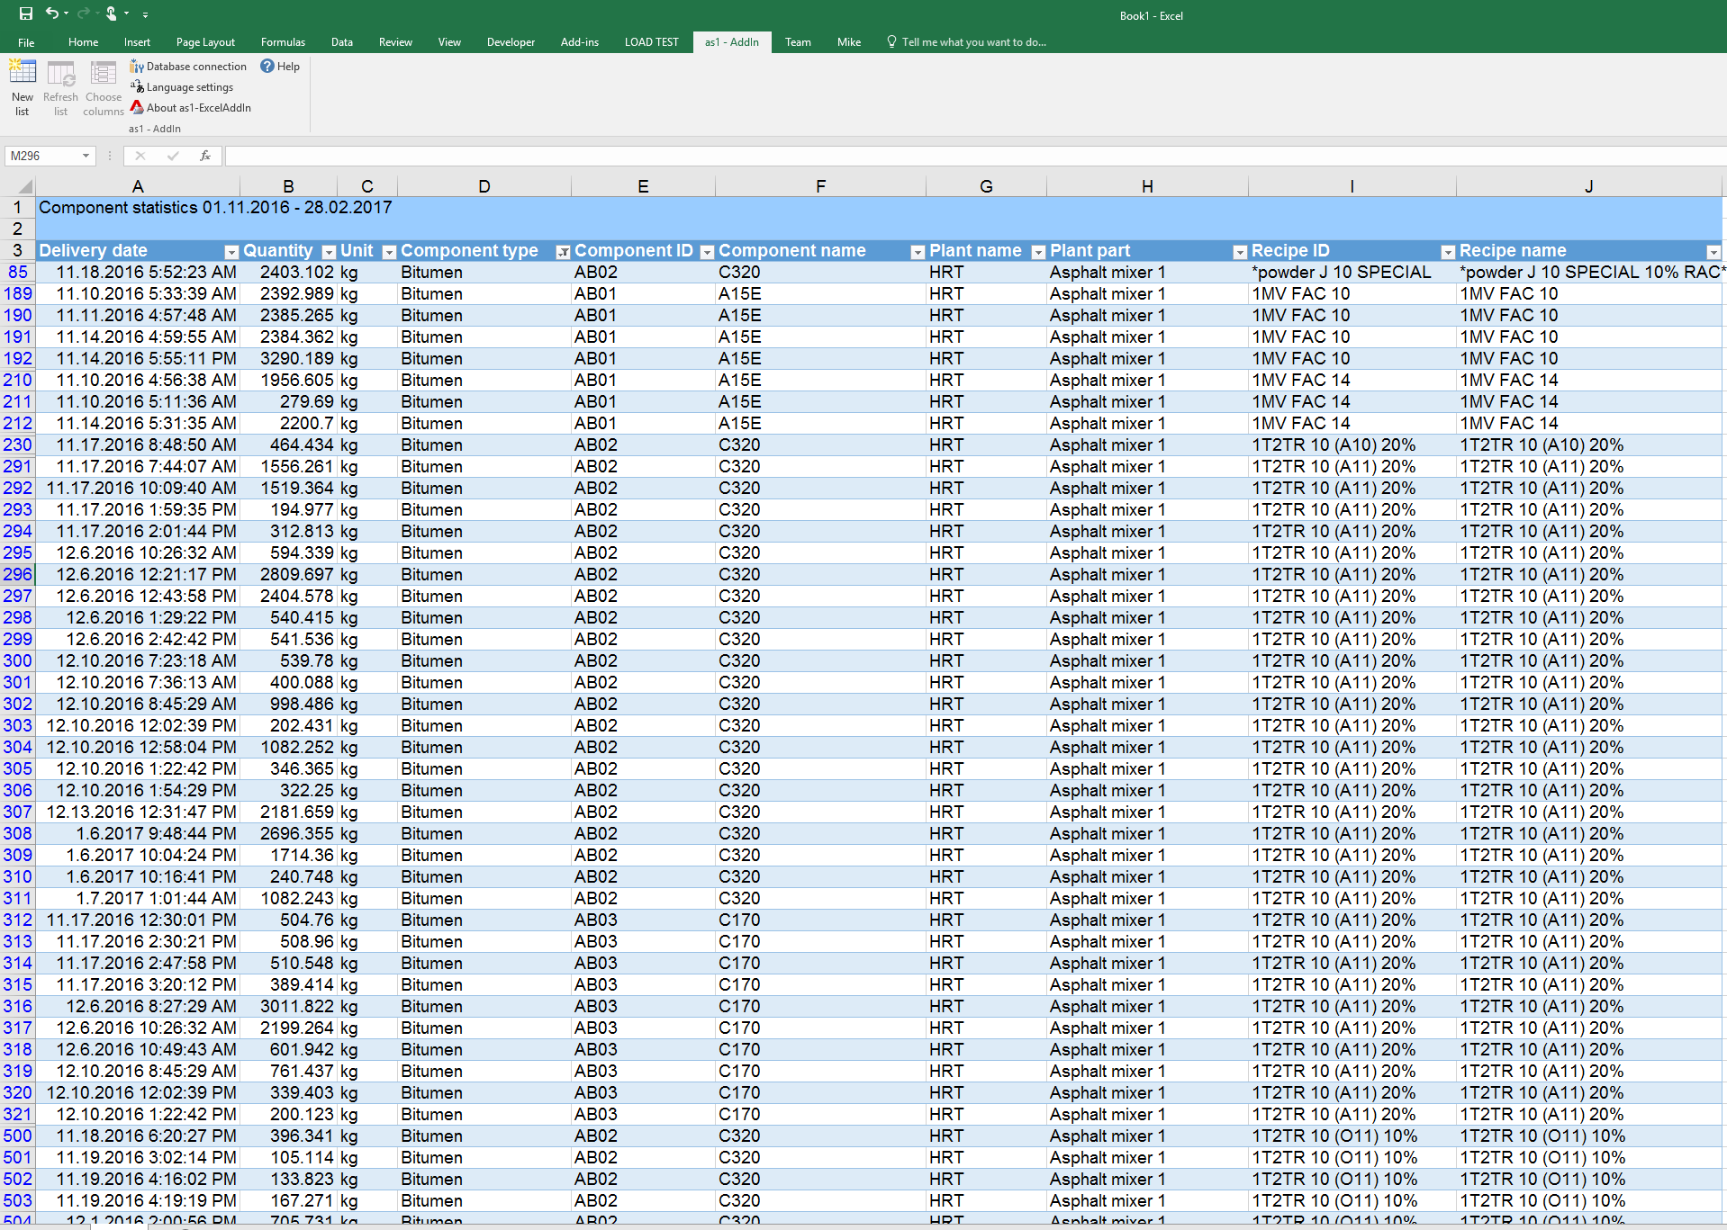Open Customize Quick Access Toolbar arrow
Screen dimensions: 1727x1230
(x=145, y=14)
